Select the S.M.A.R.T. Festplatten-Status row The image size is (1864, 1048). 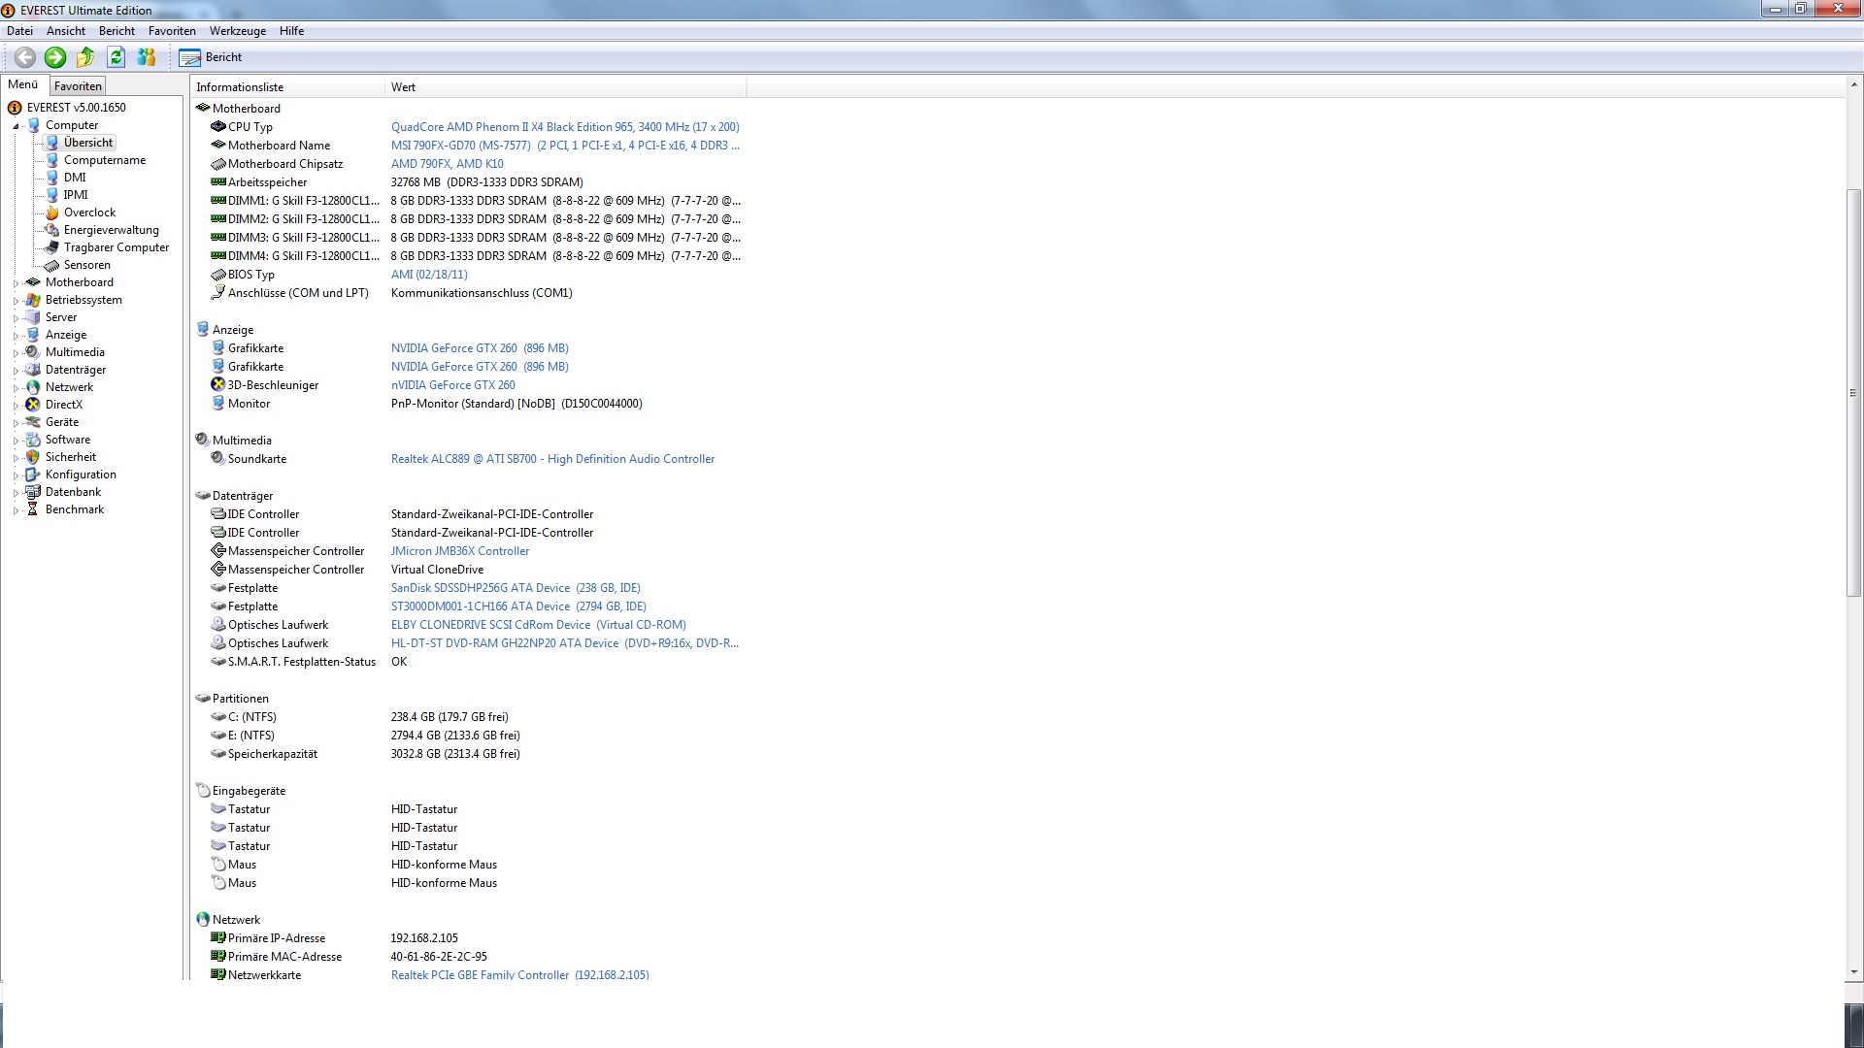(x=469, y=662)
